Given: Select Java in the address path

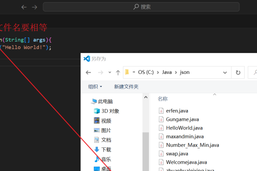Looking at the screenshot, I should coord(167,72).
